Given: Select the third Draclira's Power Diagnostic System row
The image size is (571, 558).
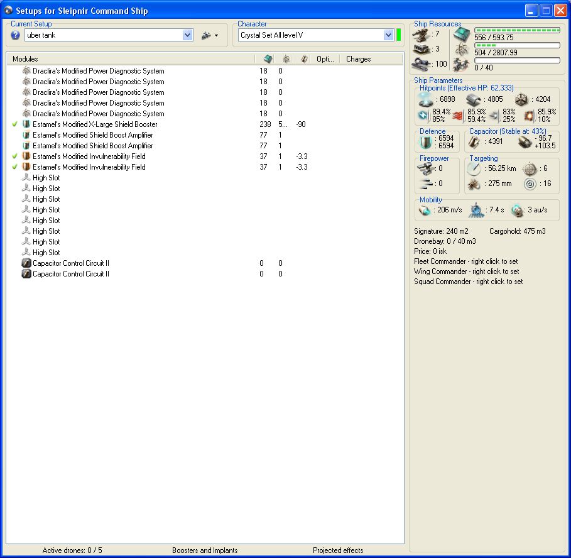Looking at the screenshot, I should point(205,92).
